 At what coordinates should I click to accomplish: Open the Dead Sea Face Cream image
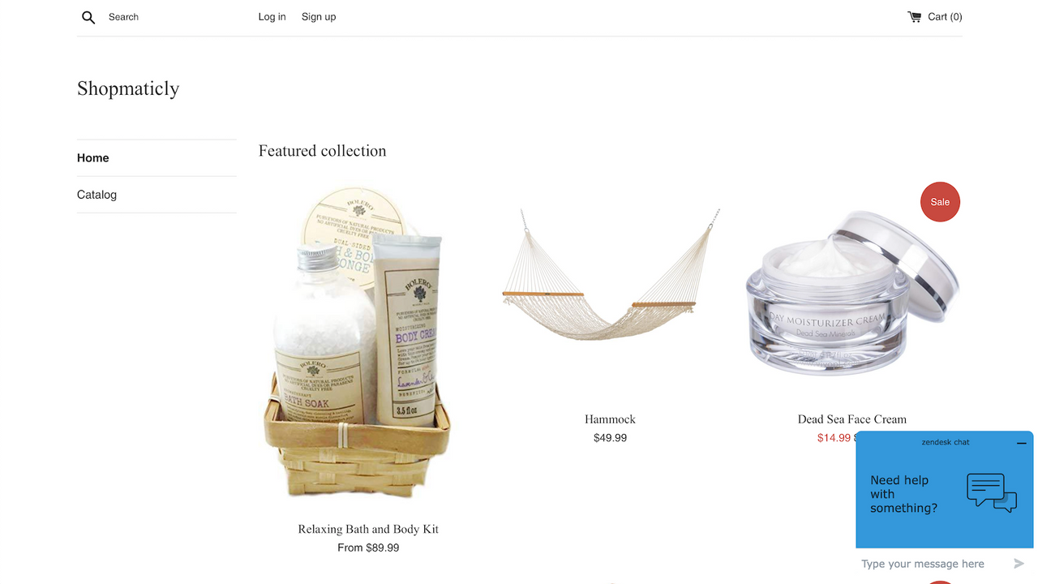click(851, 292)
